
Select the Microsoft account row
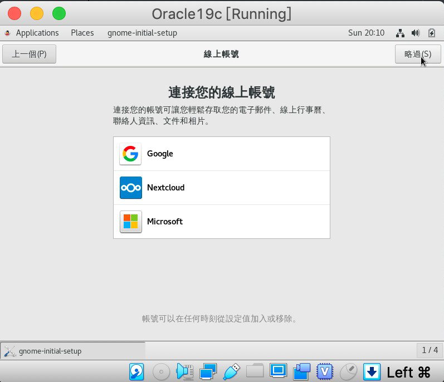222,222
